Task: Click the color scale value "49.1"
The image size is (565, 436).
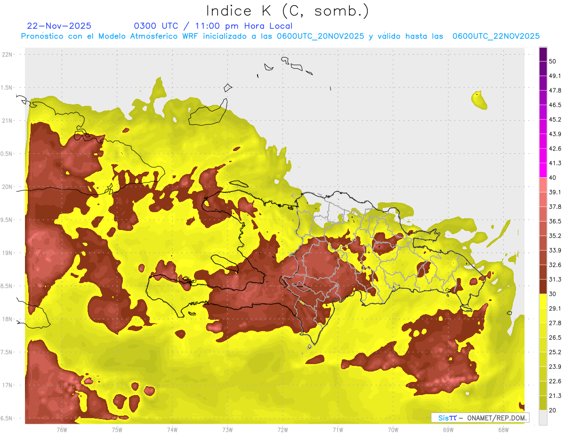Action: point(555,76)
